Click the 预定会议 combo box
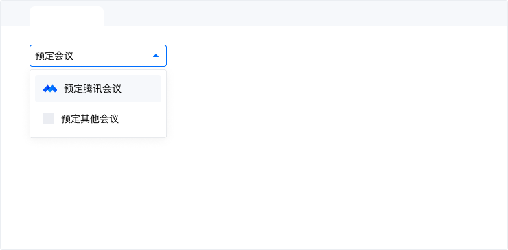508x250 pixels. click(x=98, y=56)
